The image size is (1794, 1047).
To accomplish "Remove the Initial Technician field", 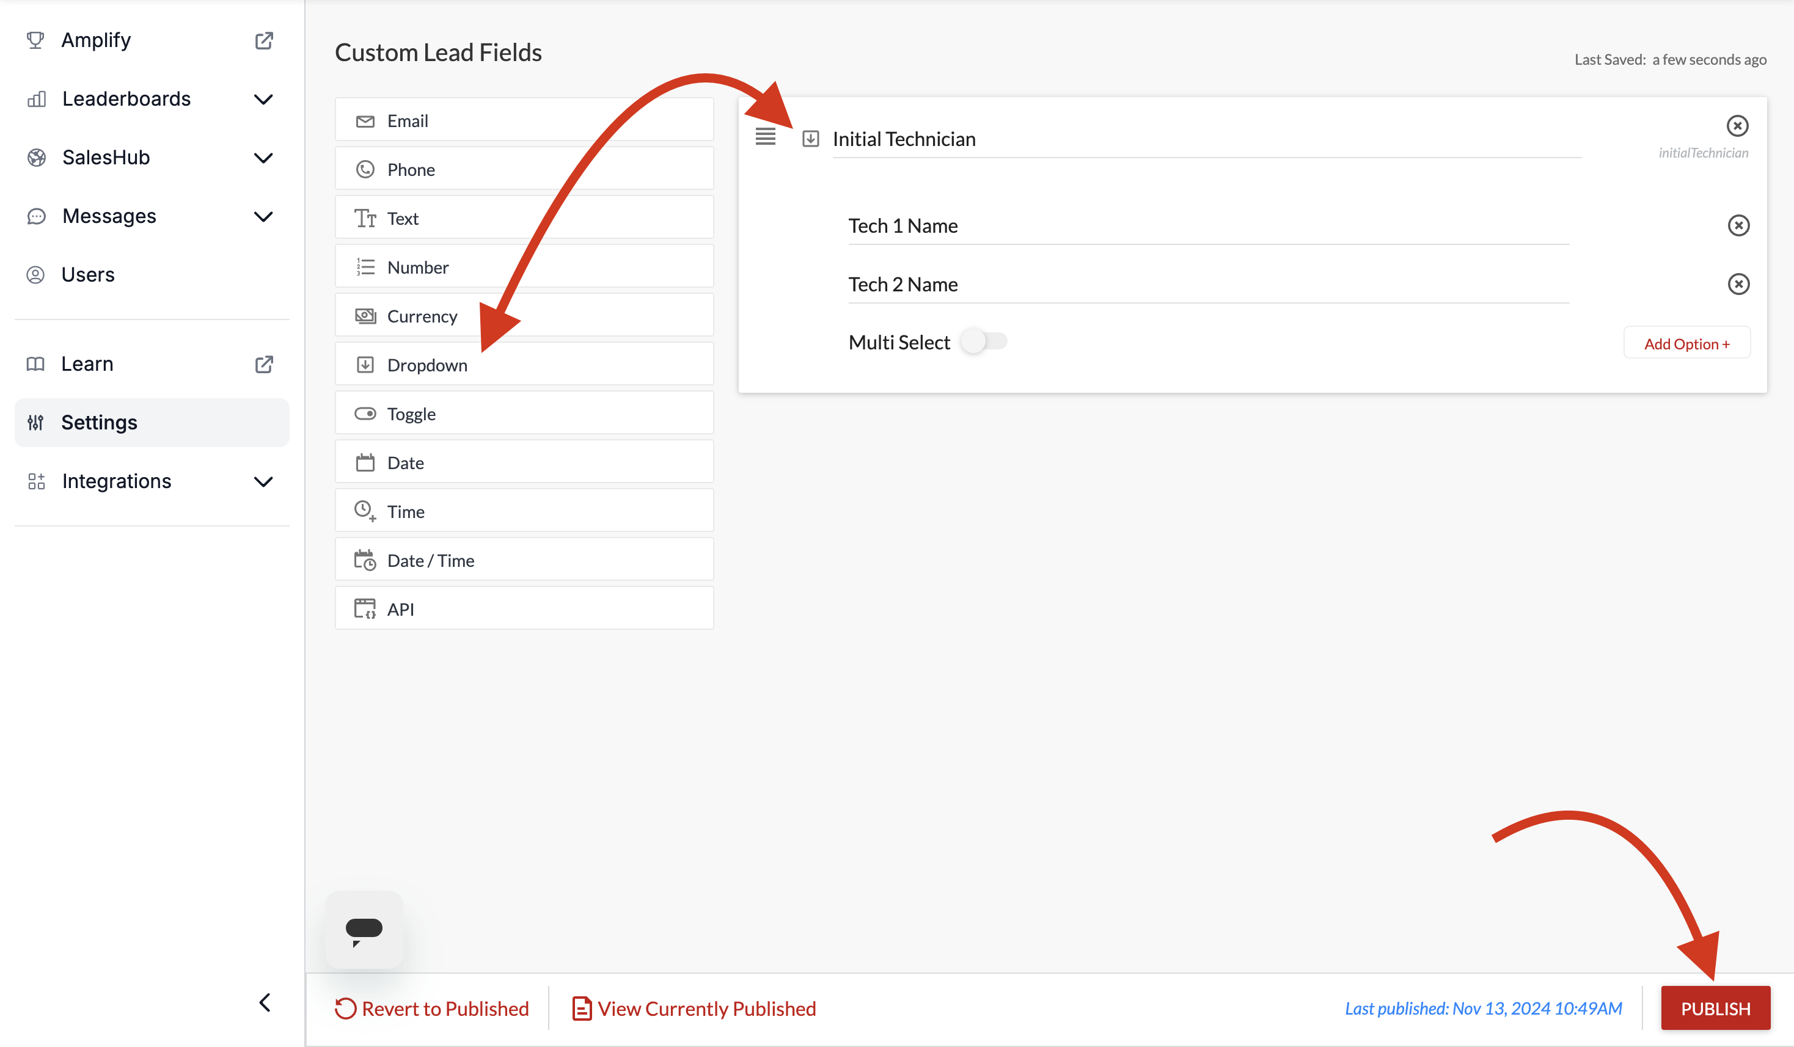I will [x=1738, y=126].
